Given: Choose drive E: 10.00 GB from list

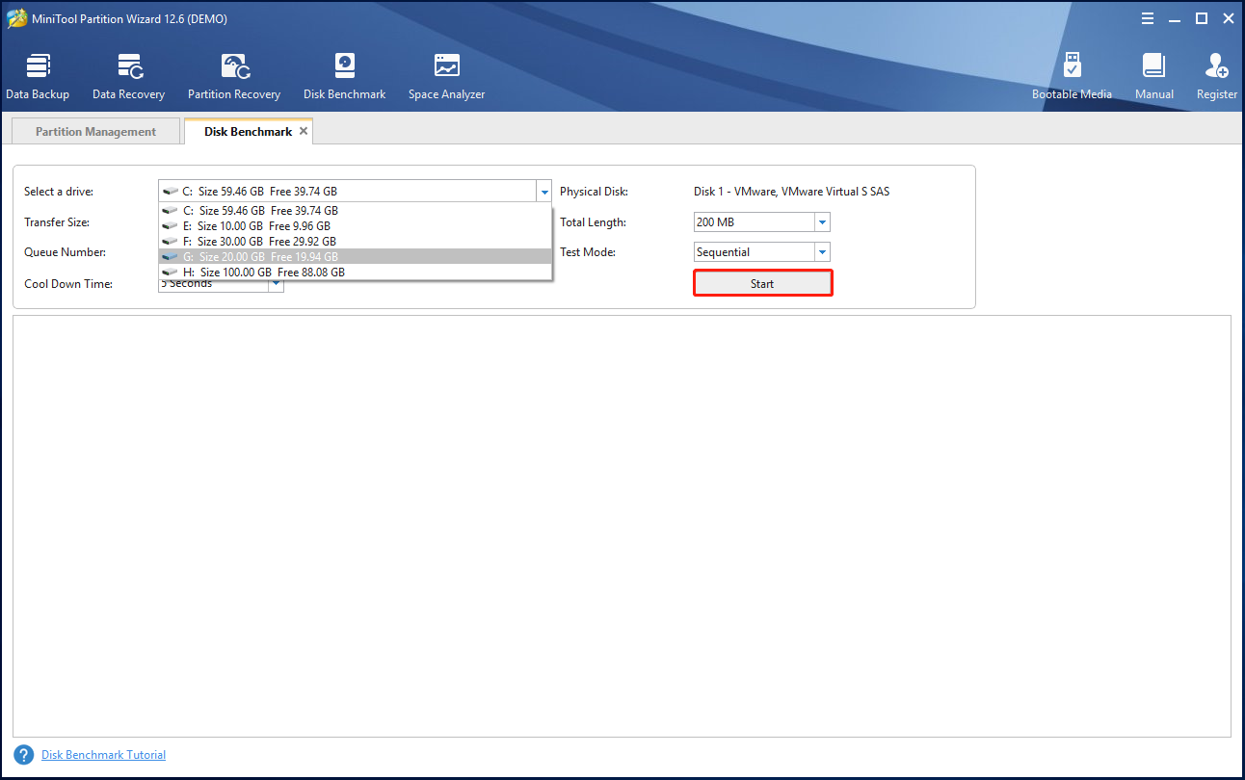Looking at the screenshot, I should [x=355, y=225].
